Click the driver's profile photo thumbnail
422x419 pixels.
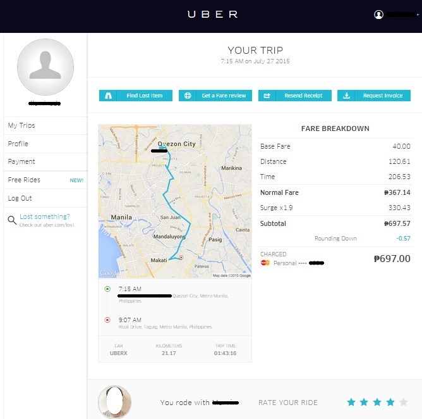(114, 402)
